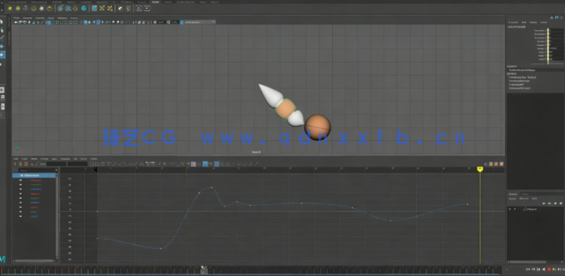Choose the Paint selection tool in toolbox

click(x=2, y=38)
